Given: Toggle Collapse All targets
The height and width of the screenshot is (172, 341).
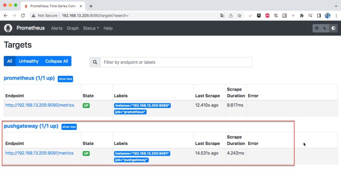Looking at the screenshot, I should 57,61.
